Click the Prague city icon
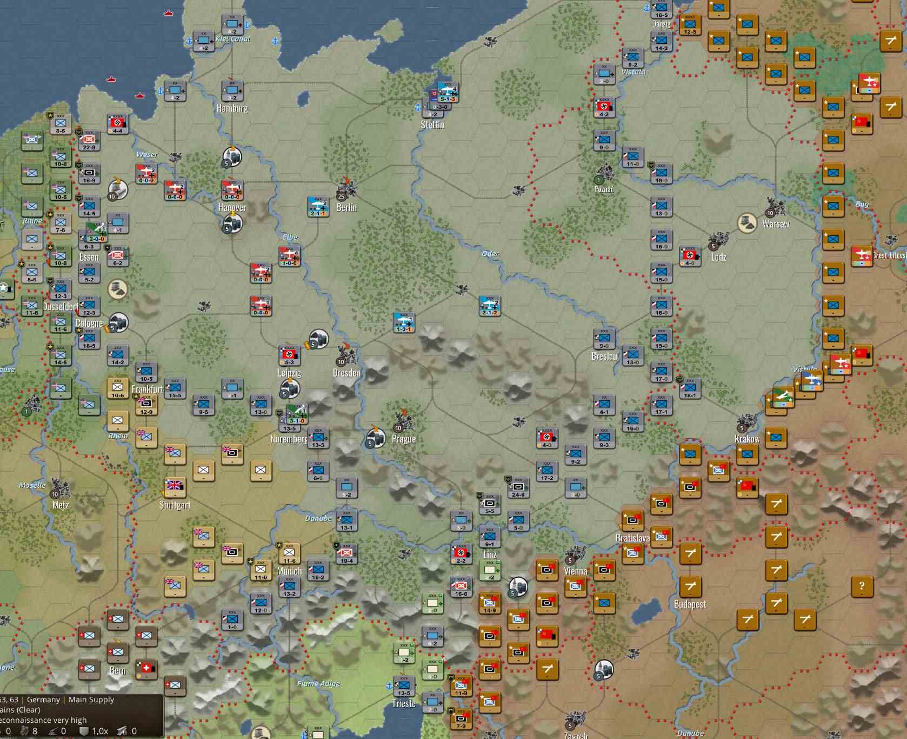 403,421
